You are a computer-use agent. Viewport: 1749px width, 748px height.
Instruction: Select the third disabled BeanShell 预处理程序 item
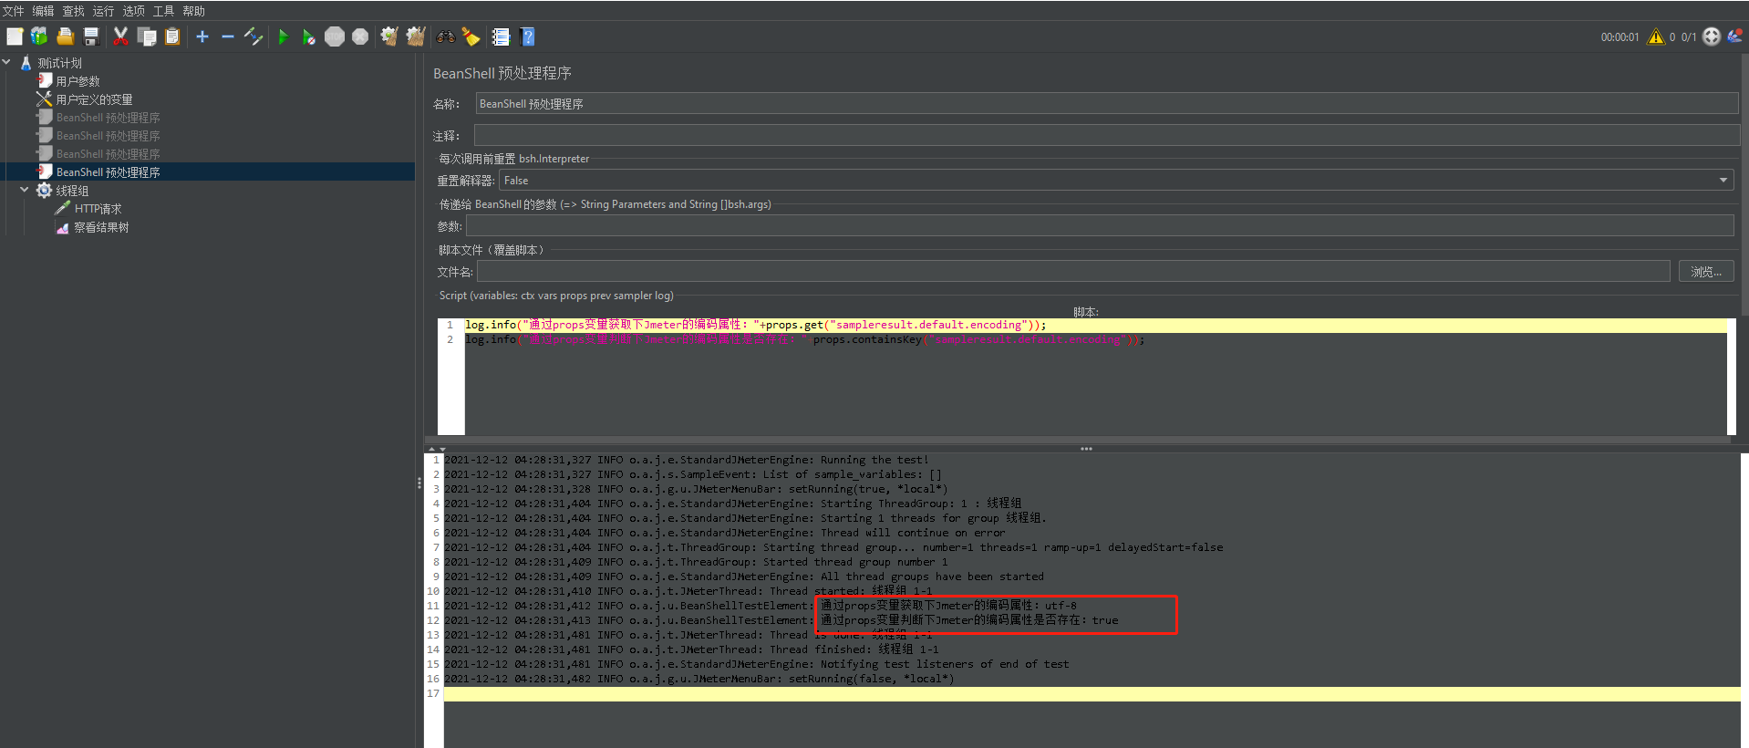tap(108, 154)
